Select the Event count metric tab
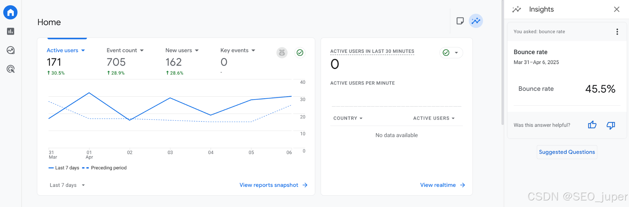The image size is (629, 207). [125, 50]
